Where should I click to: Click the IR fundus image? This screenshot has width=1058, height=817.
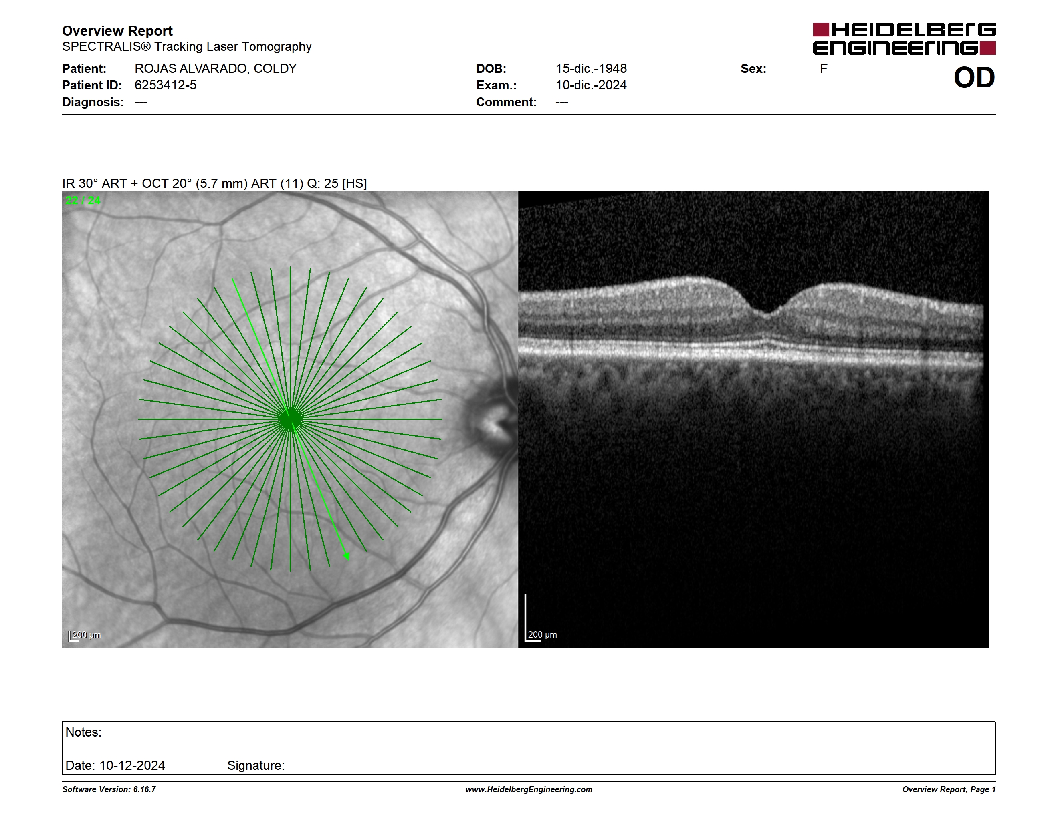pyautogui.click(x=290, y=419)
